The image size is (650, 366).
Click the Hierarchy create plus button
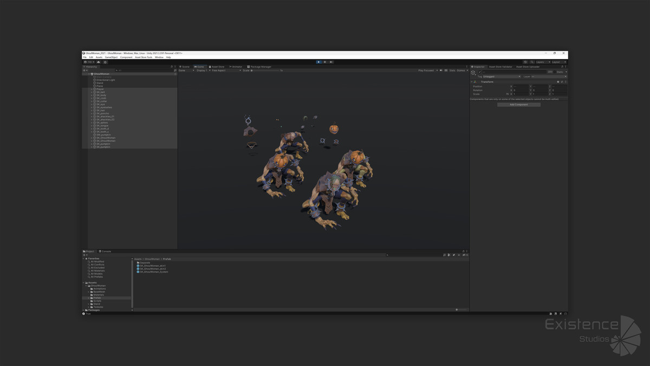click(84, 70)
